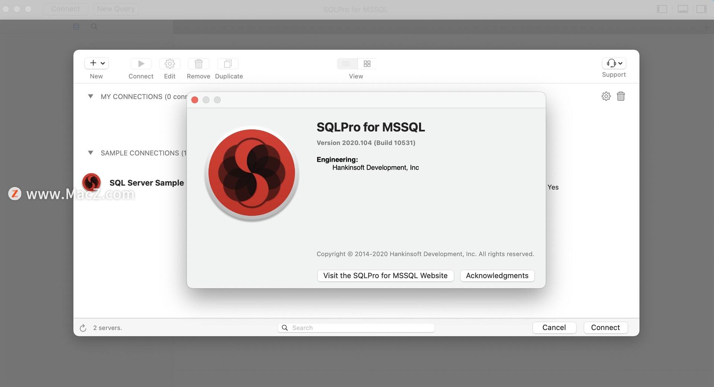Toggle the right sidebar panel icon
This screenshot has height=387, width=714.
[702, 9]
